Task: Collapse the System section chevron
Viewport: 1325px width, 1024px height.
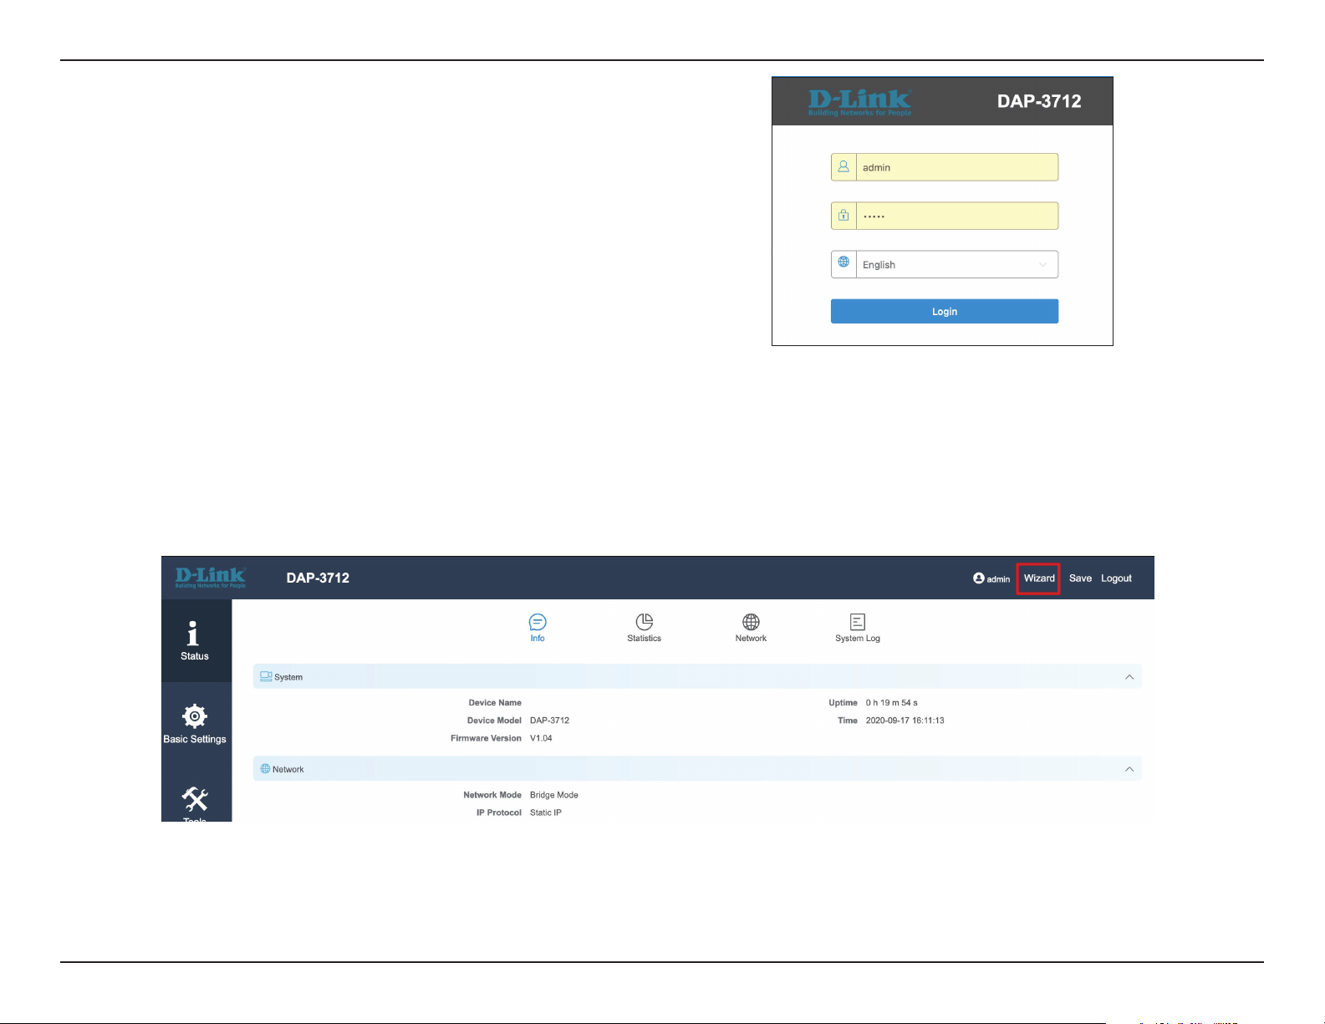Action: point(1129,677)
